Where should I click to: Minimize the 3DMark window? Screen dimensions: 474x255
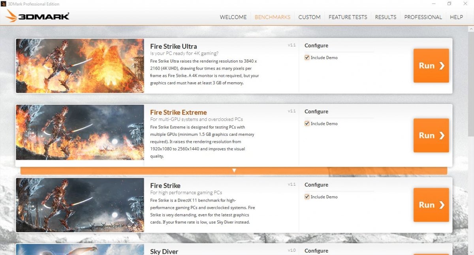point(433,4)
